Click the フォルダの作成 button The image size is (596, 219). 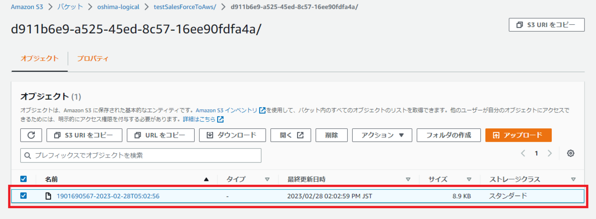coord(449,135)
